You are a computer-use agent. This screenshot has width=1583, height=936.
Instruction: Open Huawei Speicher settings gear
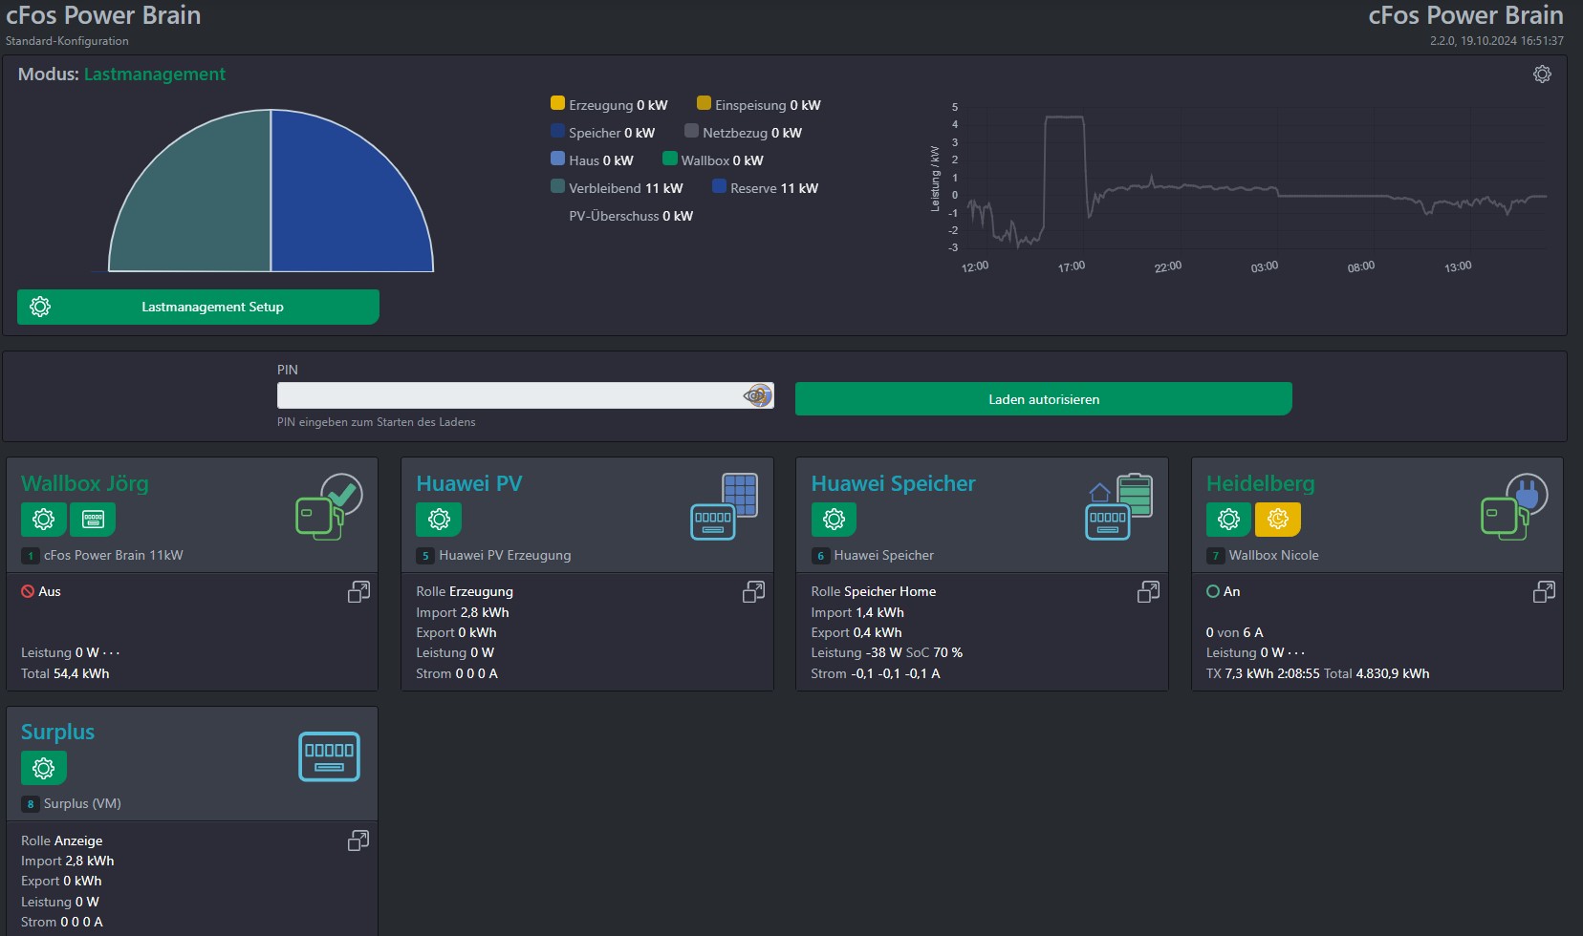click(834, 520)
